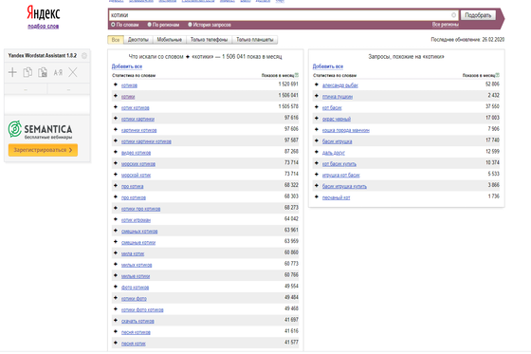Add keyword with plus in the 49 554 row
The image size is (531, 354).
click(116, 287)
